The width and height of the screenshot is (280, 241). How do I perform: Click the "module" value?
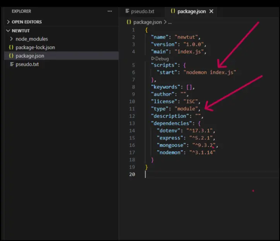(186, 109)
